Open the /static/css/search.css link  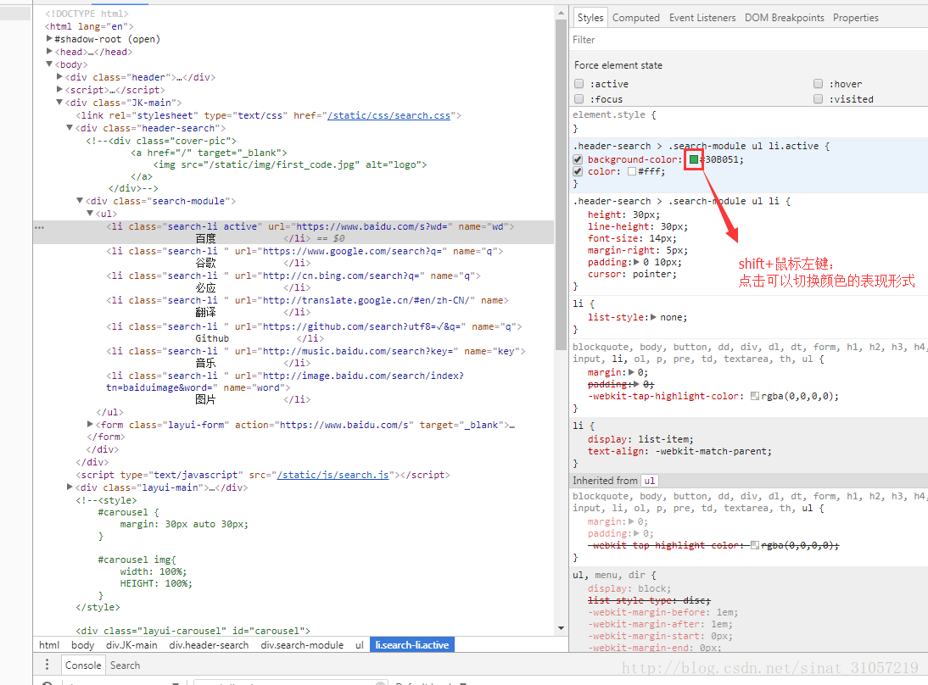click(x=389, y=115)
